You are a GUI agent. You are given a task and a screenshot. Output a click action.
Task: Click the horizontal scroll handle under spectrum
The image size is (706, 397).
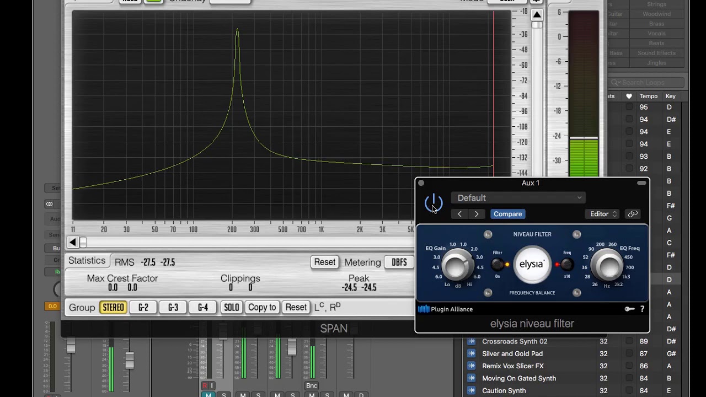(x=83, y=242)
